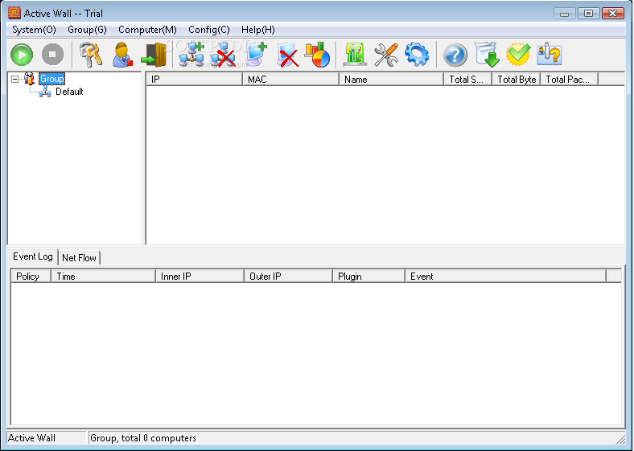Click the user administrator icon
Viewport: 634px width, 451px height.
122,55
